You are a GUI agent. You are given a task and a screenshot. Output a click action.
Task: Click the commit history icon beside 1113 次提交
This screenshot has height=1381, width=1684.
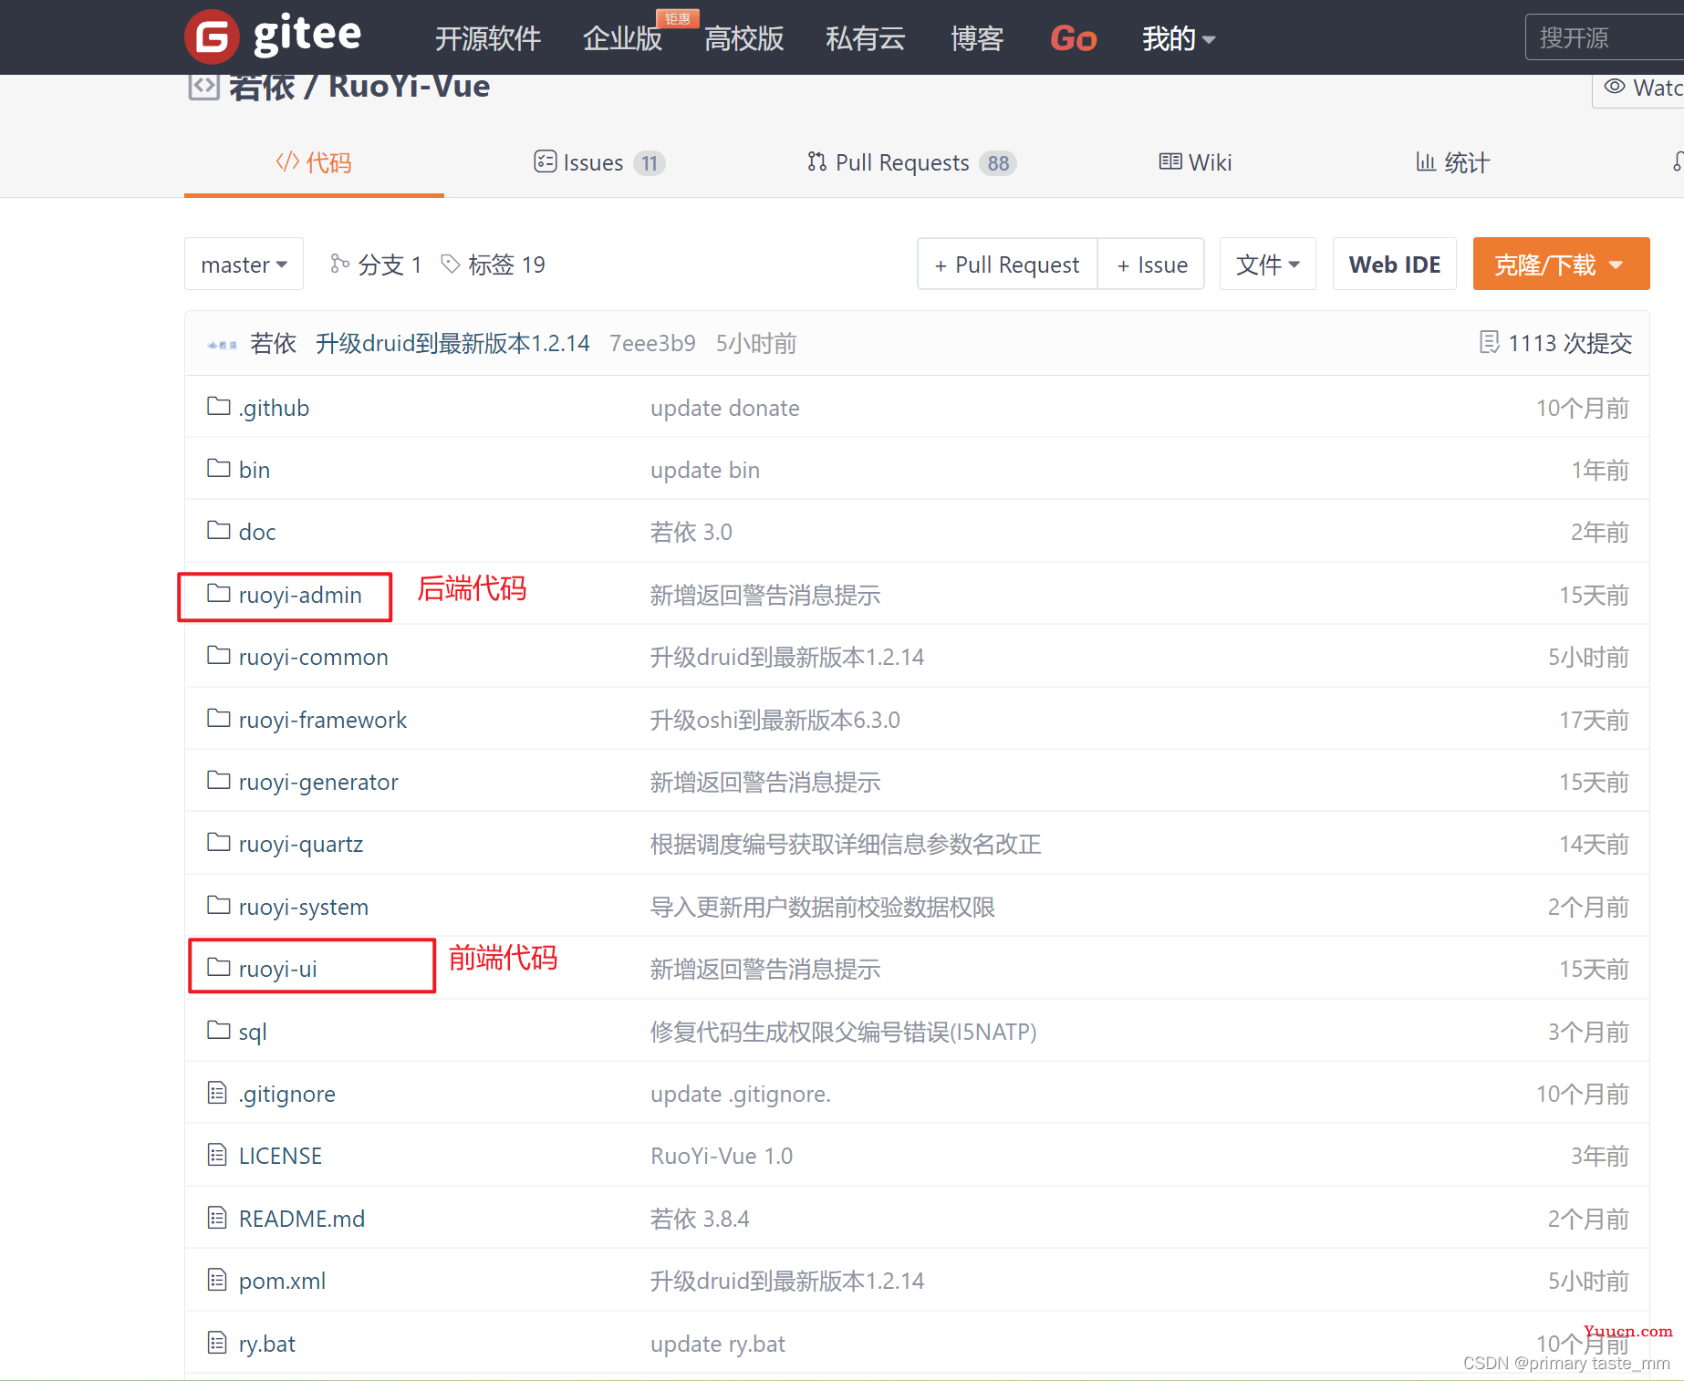[x=1489, y=342]
